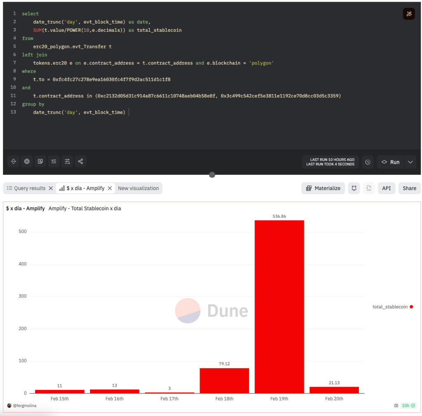This screenshot has height=416, width=422.
Task: Click the alert bell icon
Action: point(354,188)
